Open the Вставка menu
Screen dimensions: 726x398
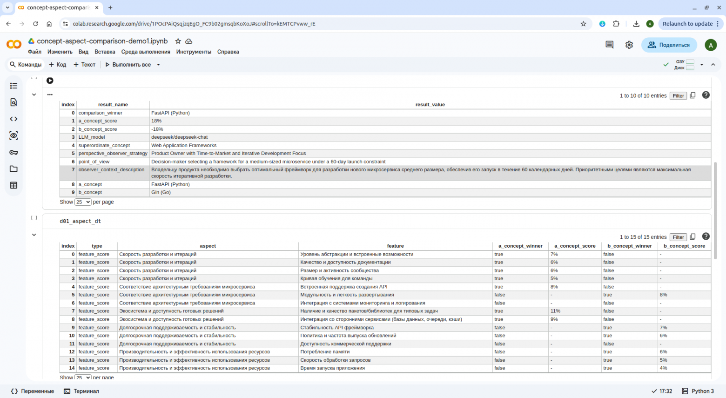click(105, 52)
